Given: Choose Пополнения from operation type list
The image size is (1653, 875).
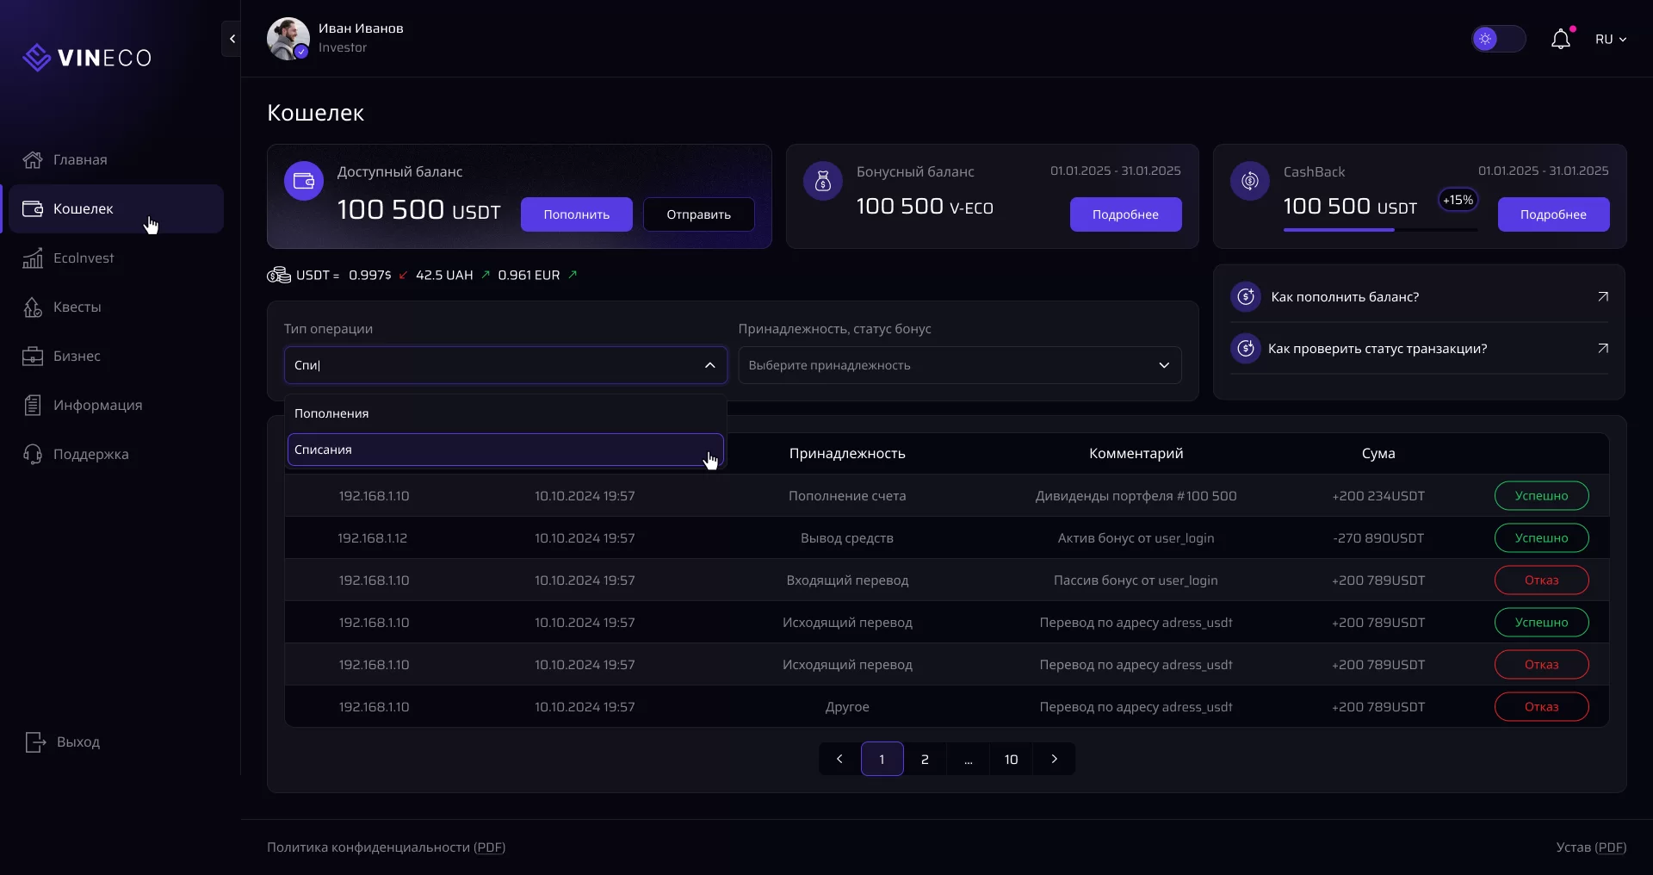Looking at the screenshot, I should 505,413.
